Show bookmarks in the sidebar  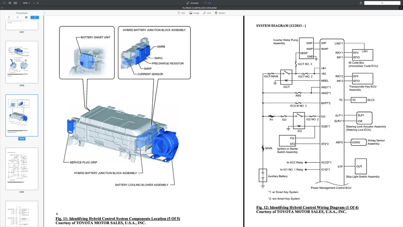pyautogui.click(x=9, y=17)
